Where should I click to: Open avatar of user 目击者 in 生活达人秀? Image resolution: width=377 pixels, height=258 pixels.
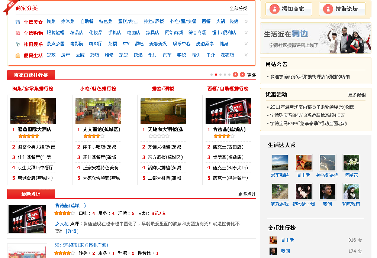tap(304, 163)
